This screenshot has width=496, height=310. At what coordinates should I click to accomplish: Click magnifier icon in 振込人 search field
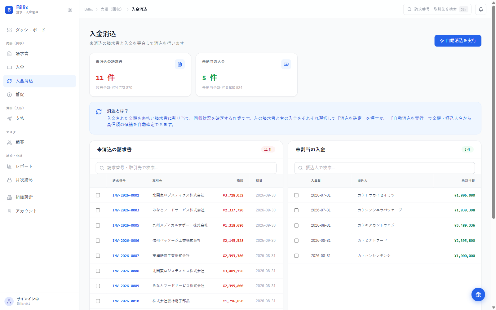coord(300,168)
